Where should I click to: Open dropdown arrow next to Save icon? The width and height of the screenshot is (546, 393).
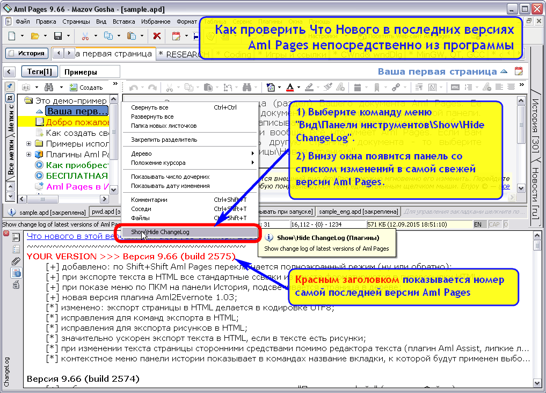click(68, 36)
